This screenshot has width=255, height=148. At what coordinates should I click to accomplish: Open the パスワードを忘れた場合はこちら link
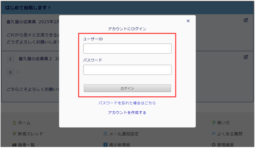[x=127, y=103]
